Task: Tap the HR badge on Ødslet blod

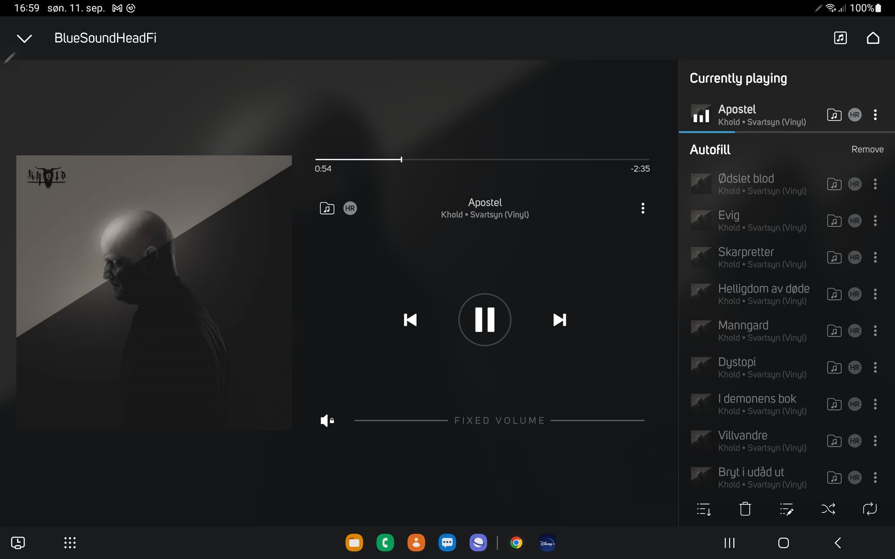Action: (x=855, y=184)
